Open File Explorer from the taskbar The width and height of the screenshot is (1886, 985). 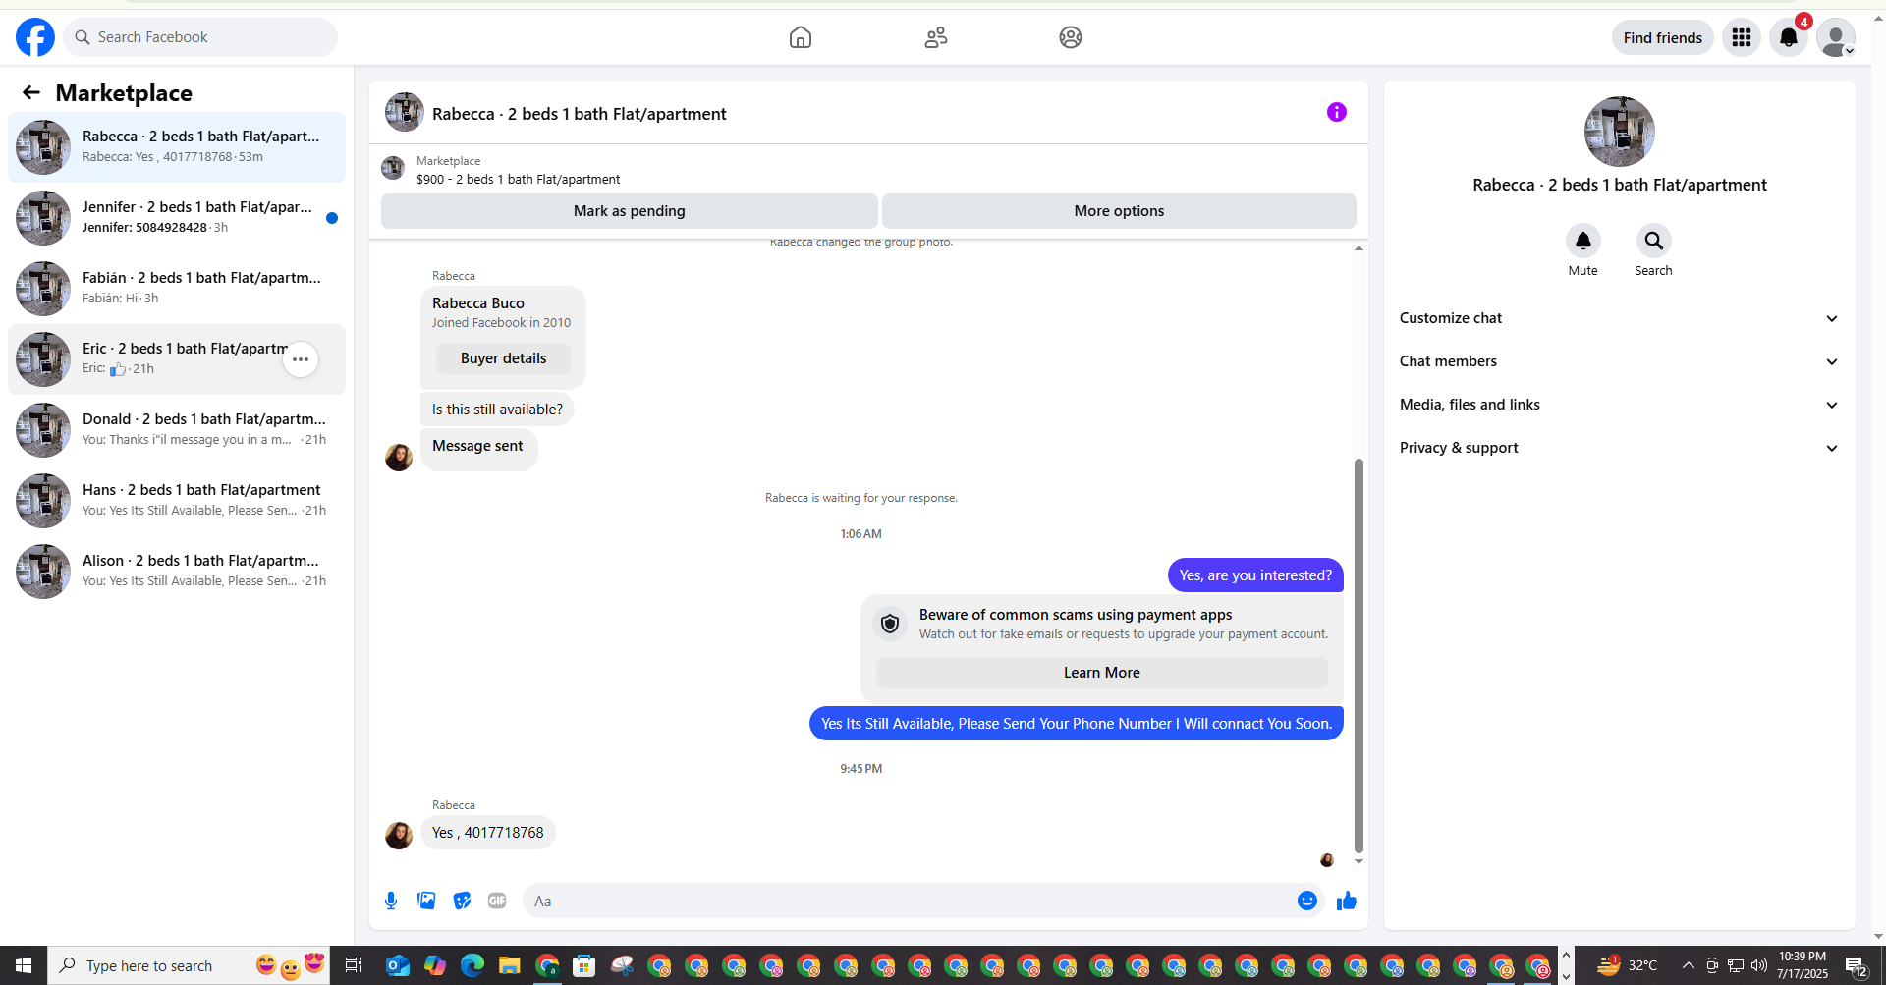(x=509, y=965)
